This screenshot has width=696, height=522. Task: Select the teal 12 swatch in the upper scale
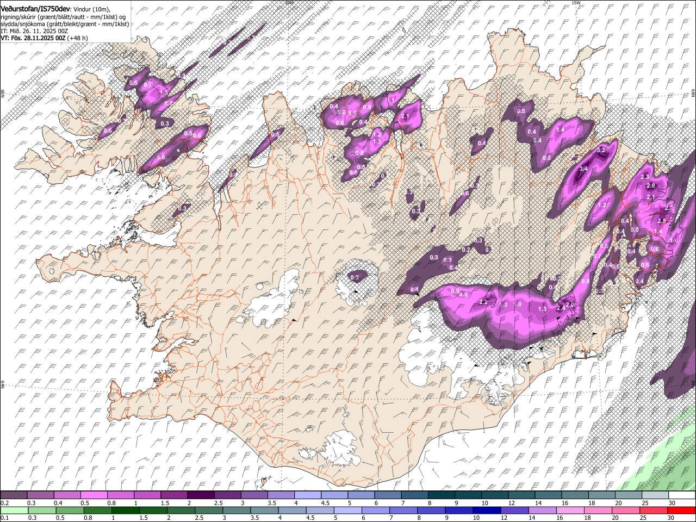521,495
